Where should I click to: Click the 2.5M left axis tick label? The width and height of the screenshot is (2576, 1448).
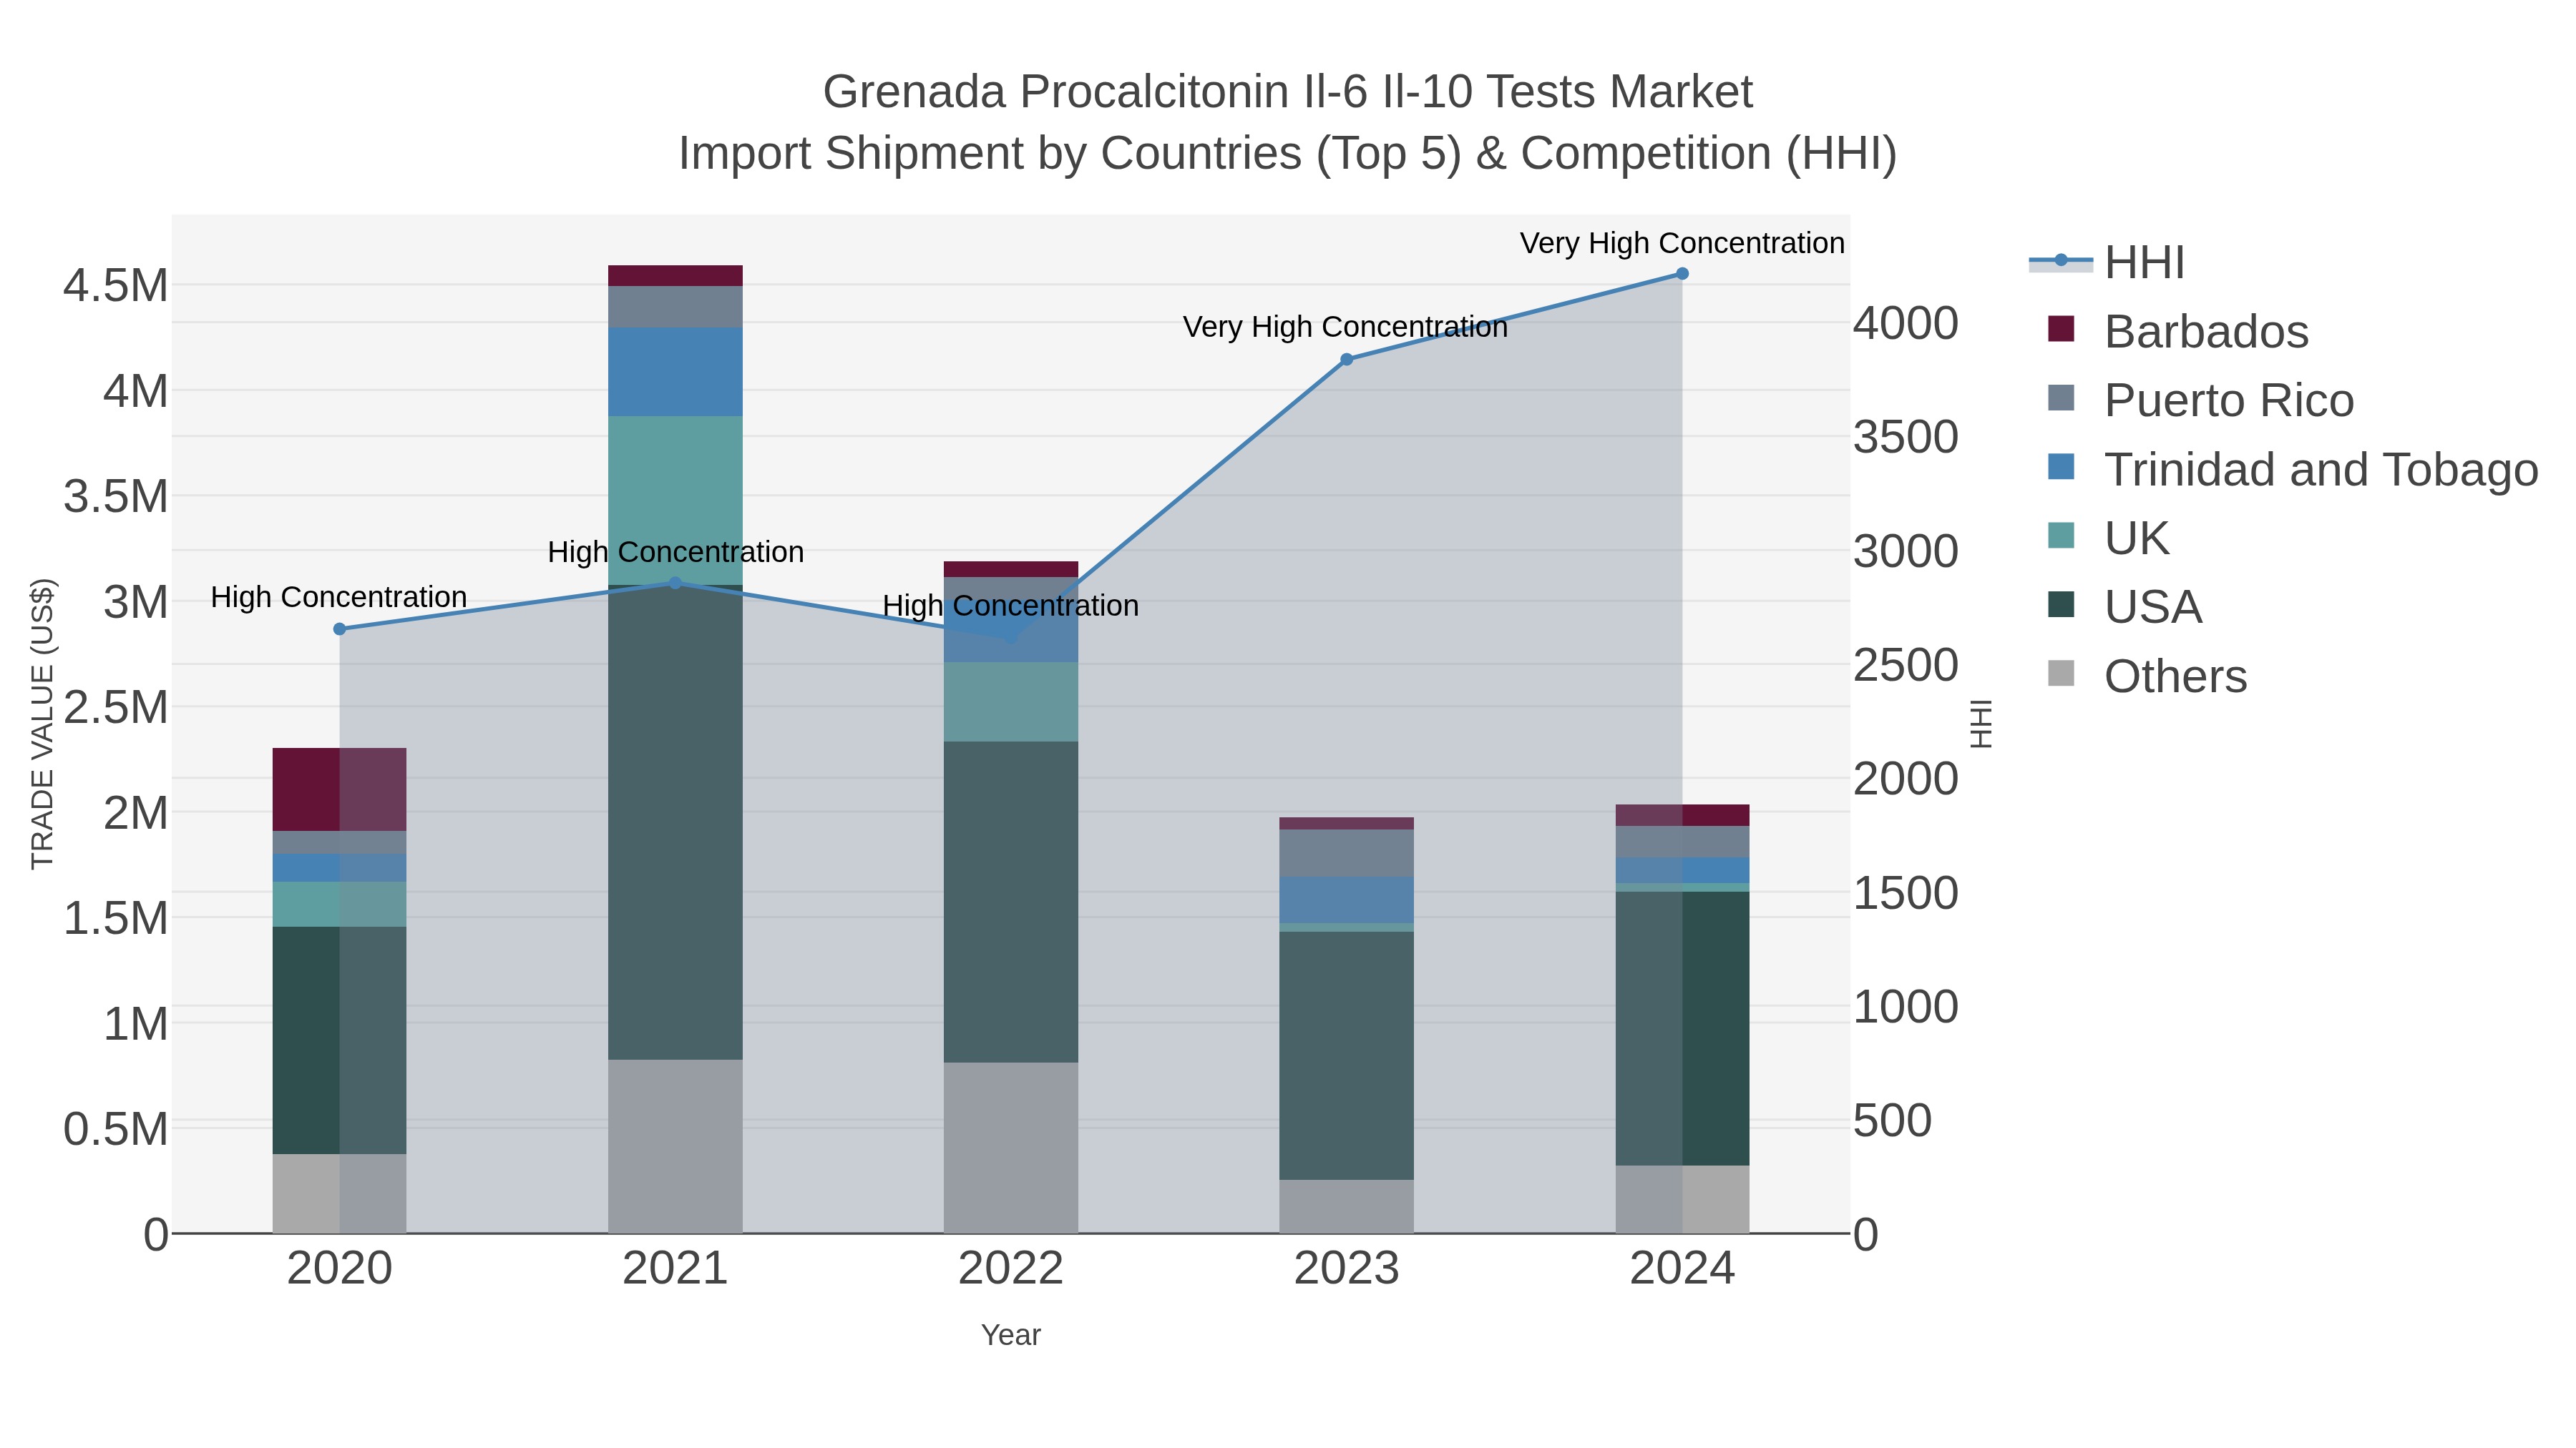click(116, 707)
